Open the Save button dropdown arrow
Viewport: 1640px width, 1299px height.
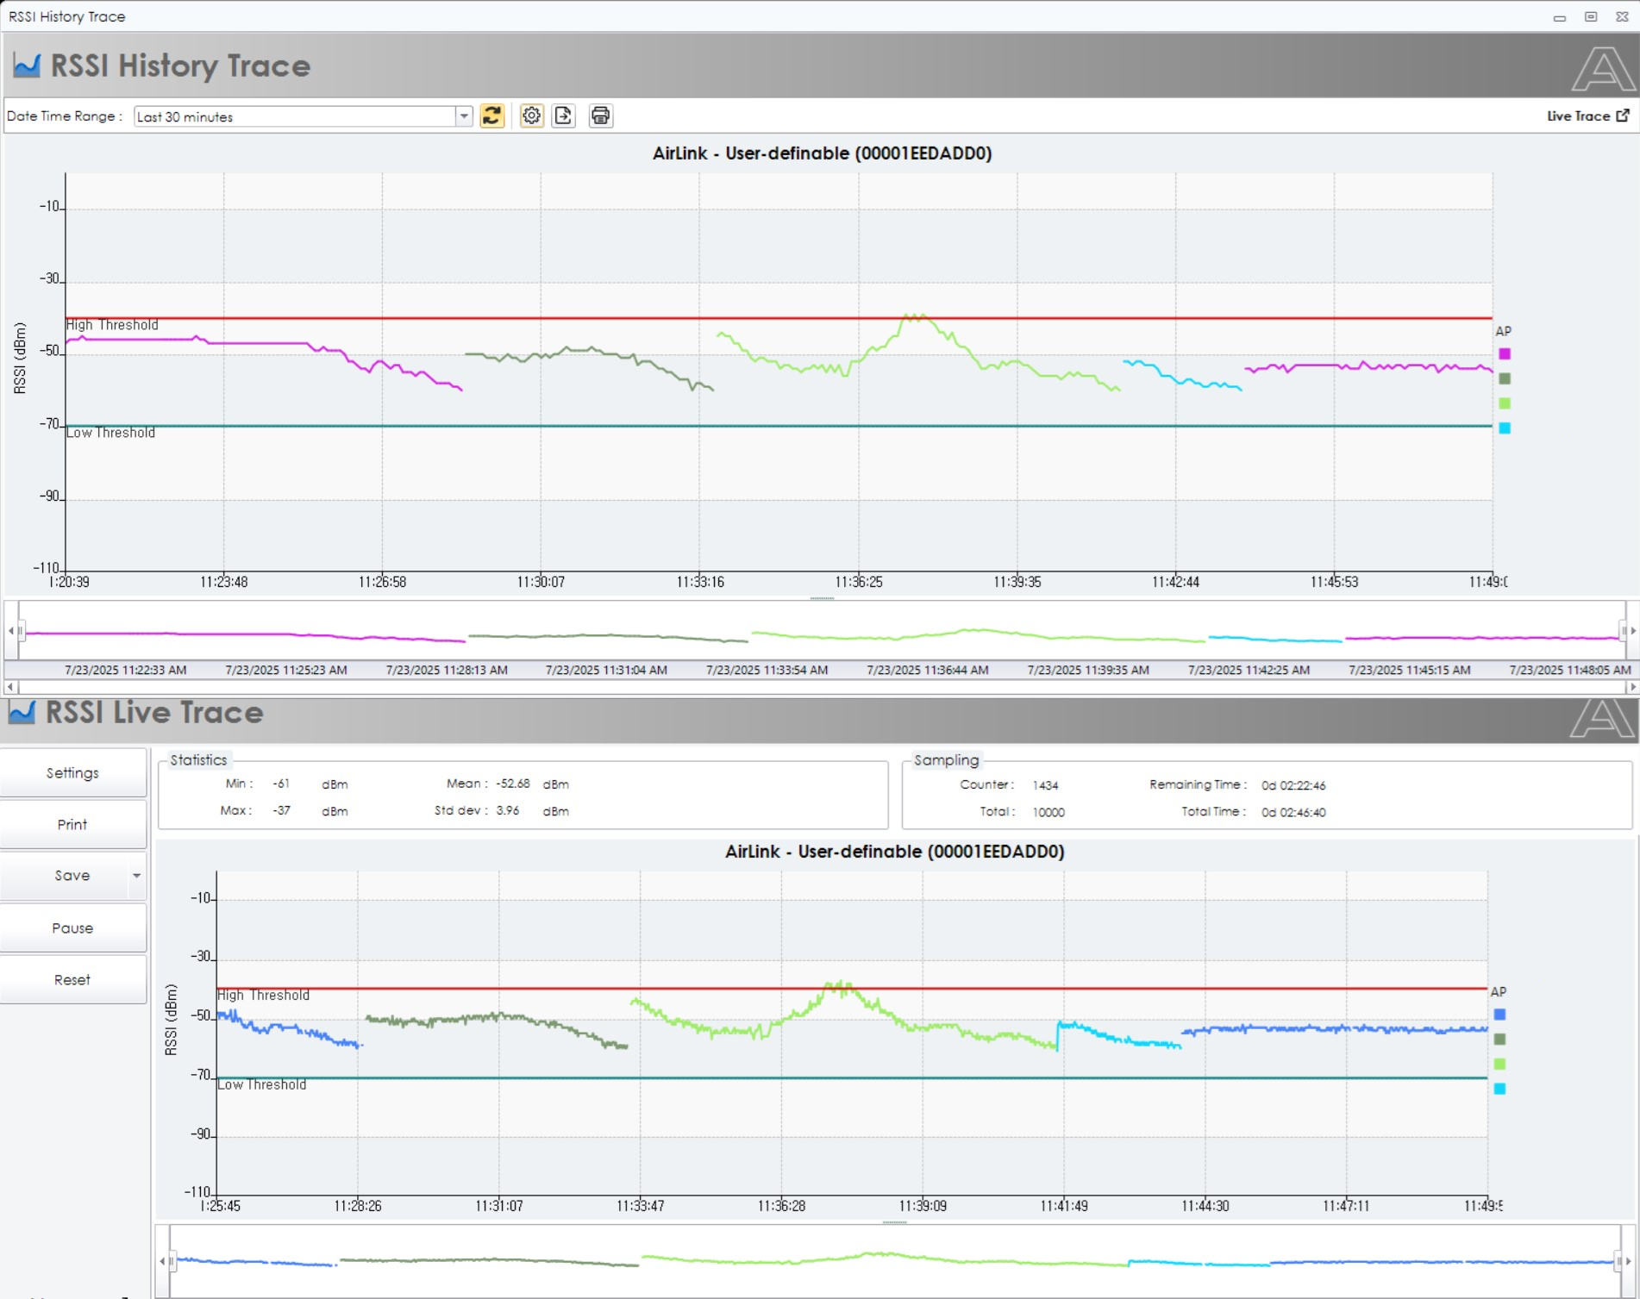pyautogui.click(x=136, y=876)
